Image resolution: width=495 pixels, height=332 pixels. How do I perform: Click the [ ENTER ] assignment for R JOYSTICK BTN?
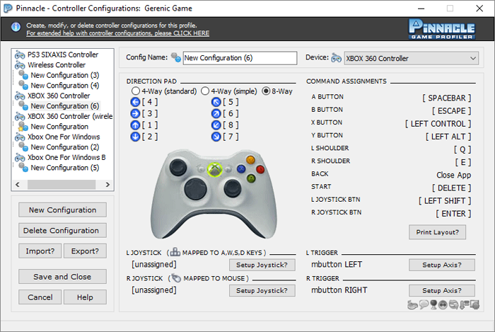pos(453,214)
